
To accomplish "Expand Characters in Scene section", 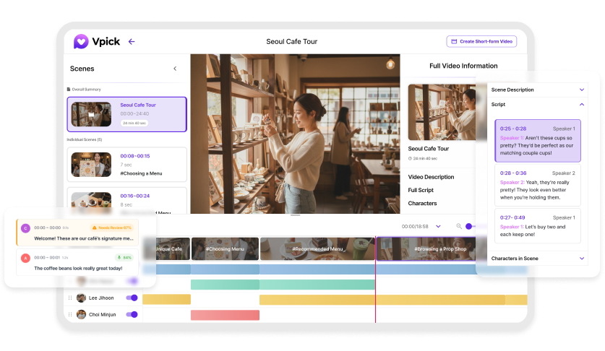I will tap(582, 258).
